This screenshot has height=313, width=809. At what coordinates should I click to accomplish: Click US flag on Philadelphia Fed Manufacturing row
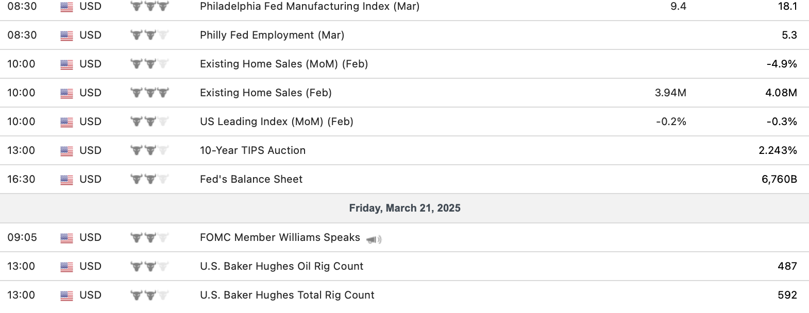(66, 7)
